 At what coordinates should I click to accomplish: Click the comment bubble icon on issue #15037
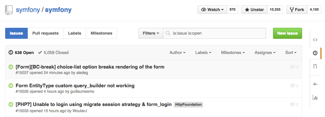tap(292, 67)
